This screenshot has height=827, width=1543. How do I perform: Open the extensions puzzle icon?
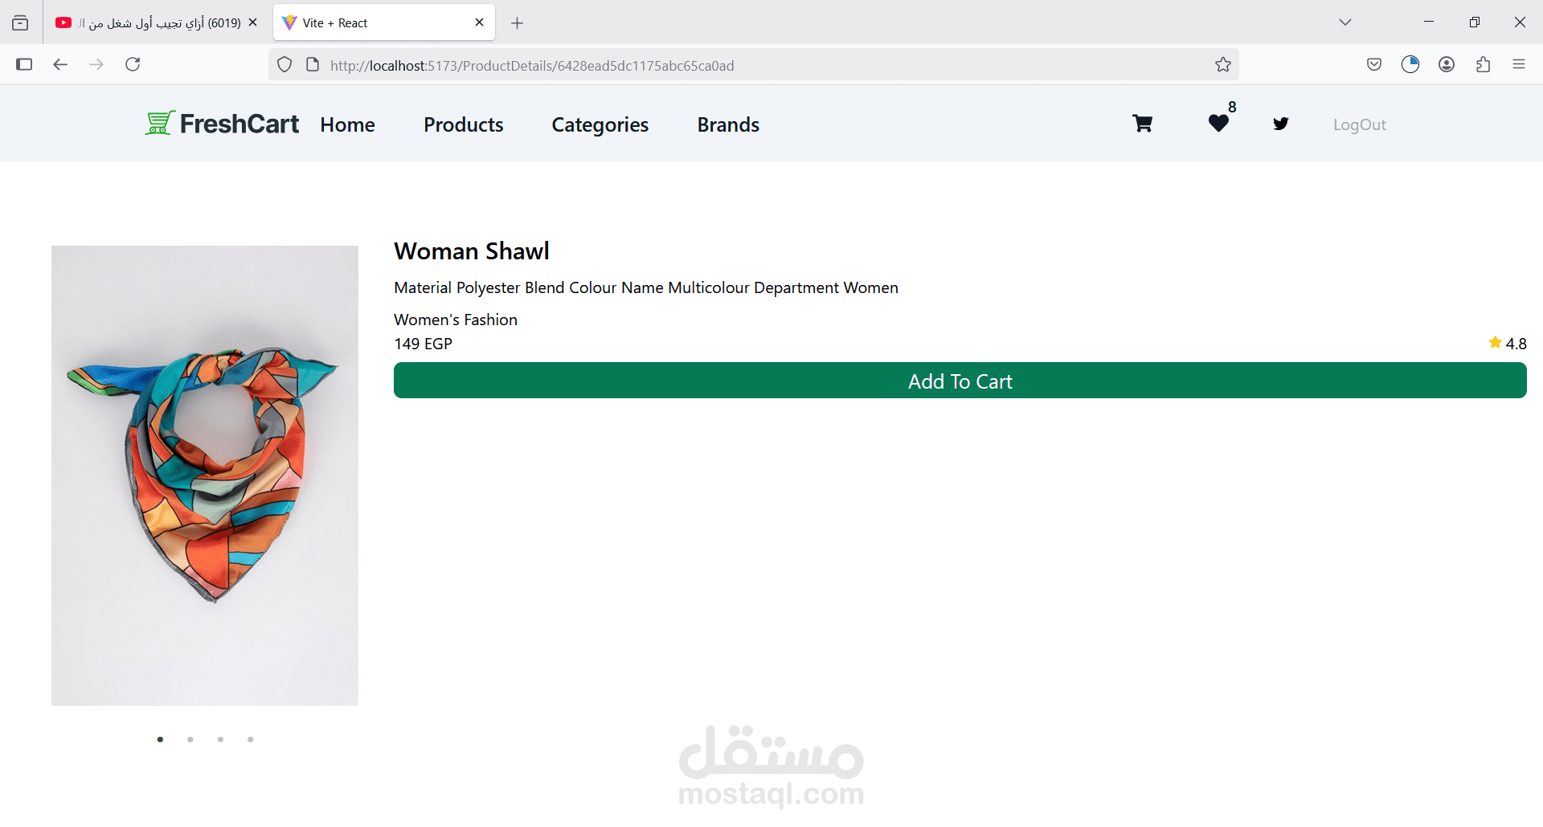[x=1483, y=64]
